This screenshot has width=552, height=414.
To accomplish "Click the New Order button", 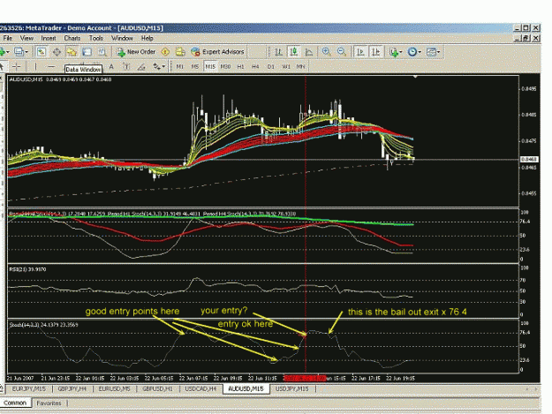I will tap(136, 52).
